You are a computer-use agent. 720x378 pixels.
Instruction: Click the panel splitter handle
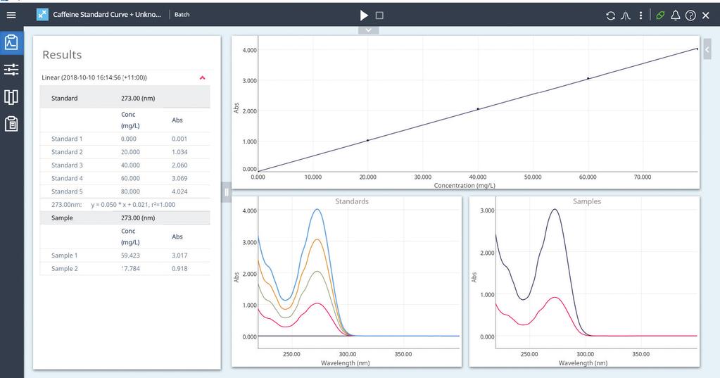pos(227,192)
